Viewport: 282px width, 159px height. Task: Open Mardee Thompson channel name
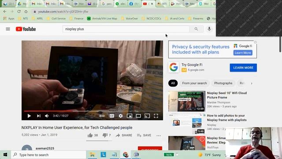[219, 102]
